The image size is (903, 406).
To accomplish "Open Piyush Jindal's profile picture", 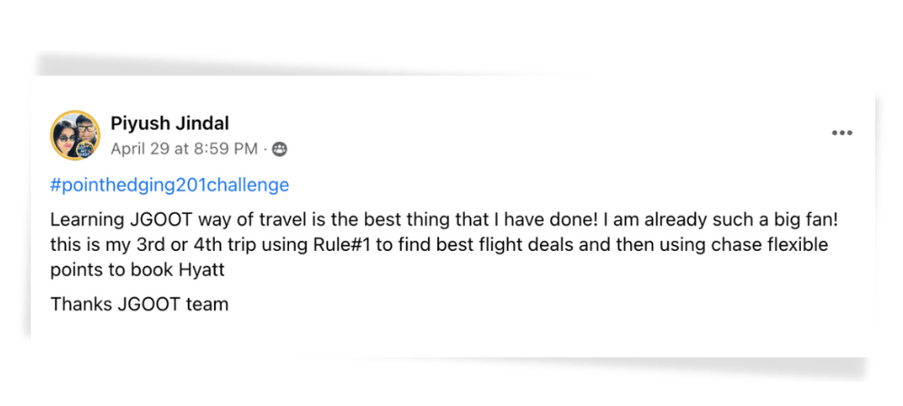I will click(x=75, y=135).
